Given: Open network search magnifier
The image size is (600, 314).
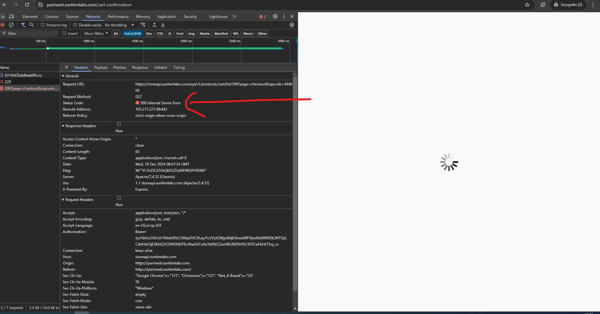Looking at the screenshot, I should [31, 25].
